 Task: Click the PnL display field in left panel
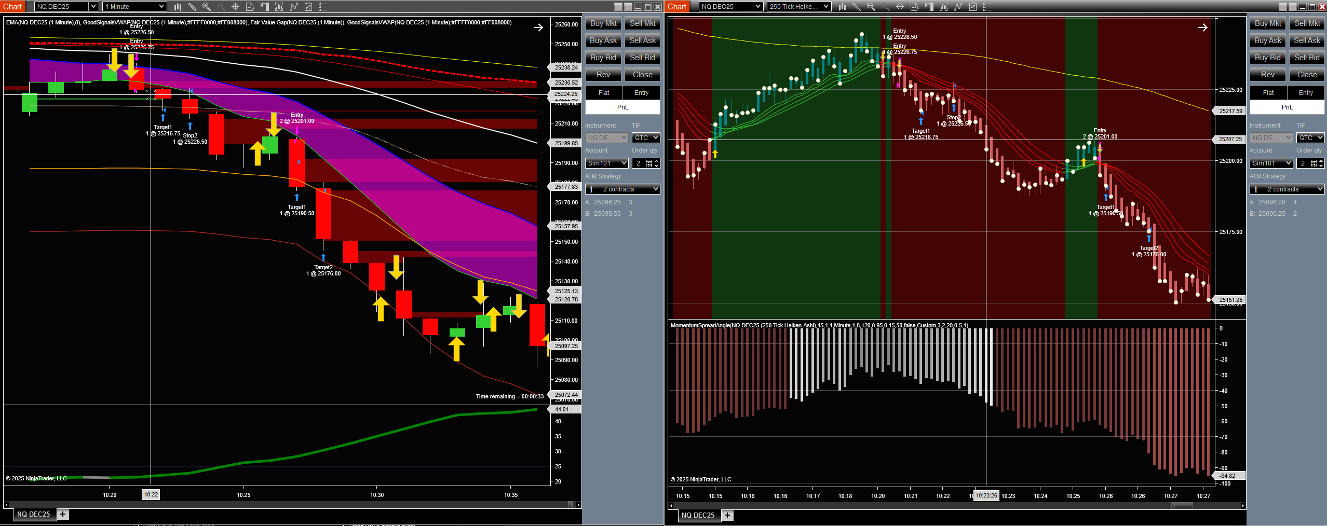tap(622, 107)
